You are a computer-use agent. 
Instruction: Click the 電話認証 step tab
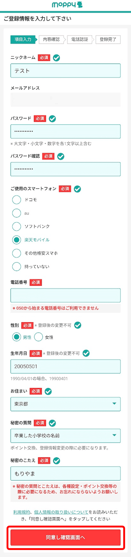(79, 39)
